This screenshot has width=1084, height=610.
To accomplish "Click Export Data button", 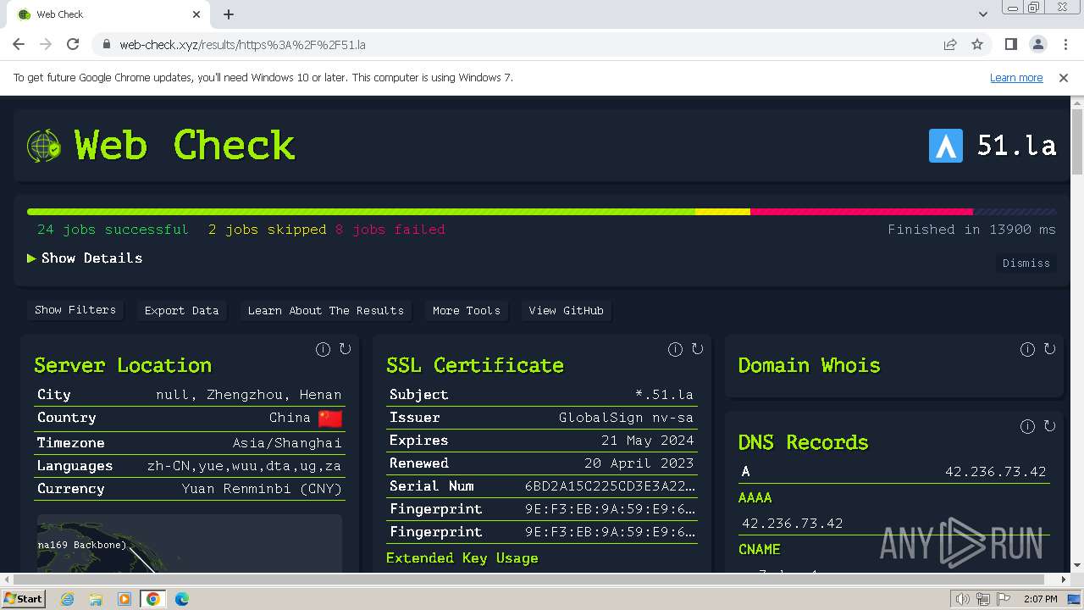I will coord(181,310).
